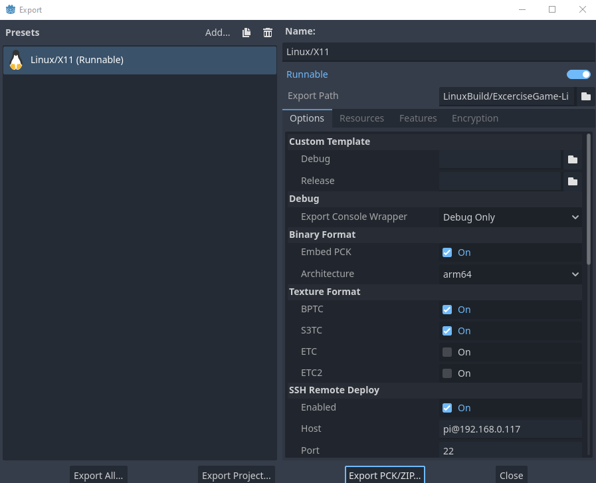Browse for custom Debug template file

pyautogui.click(x=573, y=159)
